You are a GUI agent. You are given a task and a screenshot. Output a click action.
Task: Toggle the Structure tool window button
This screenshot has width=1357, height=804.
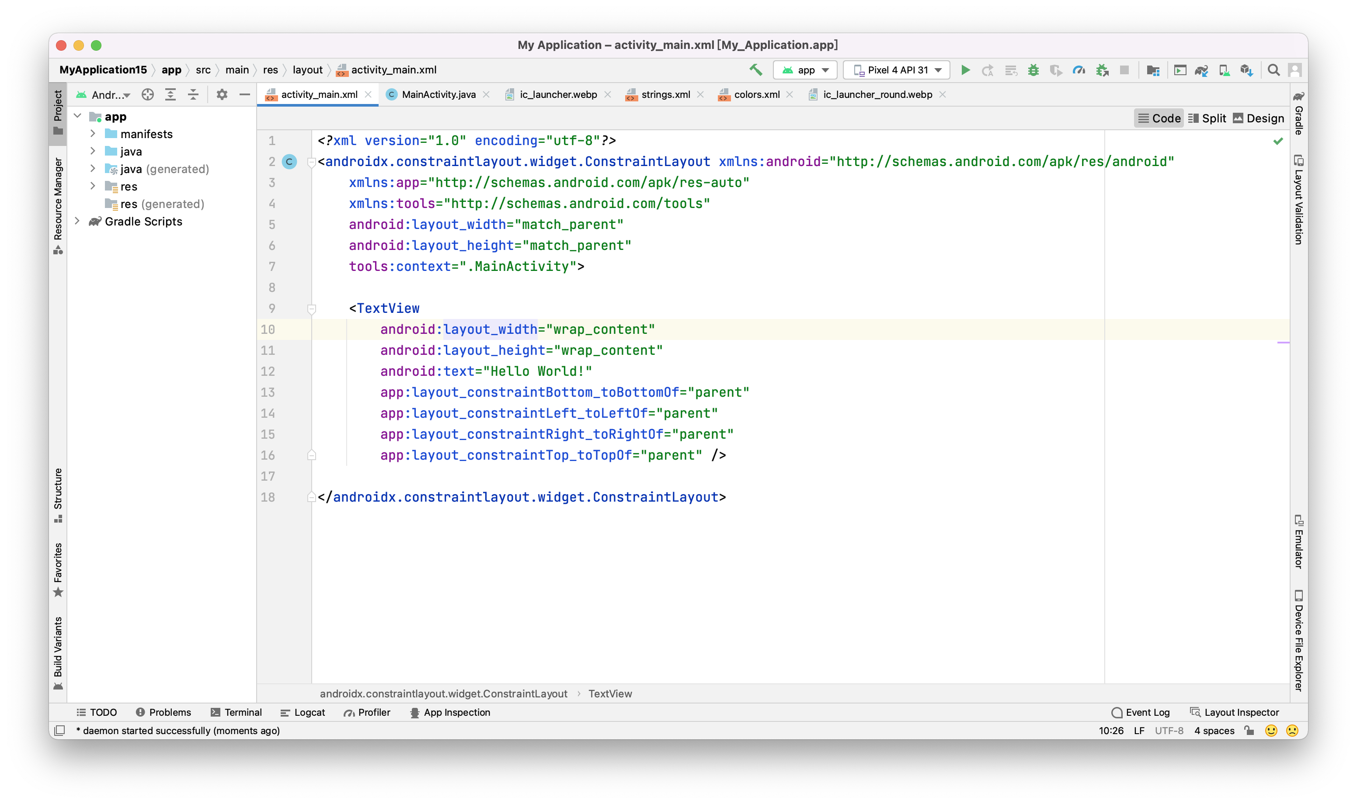coord(58,495)
